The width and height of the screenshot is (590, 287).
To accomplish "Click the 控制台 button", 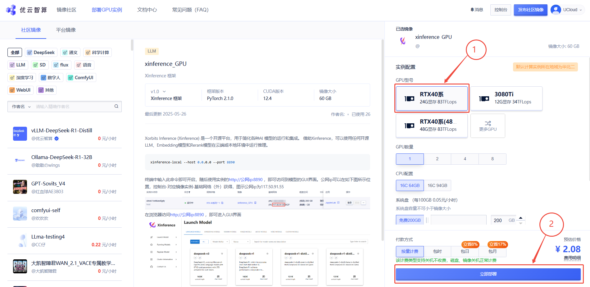I will pyautogui.click(x=501, y=10).
